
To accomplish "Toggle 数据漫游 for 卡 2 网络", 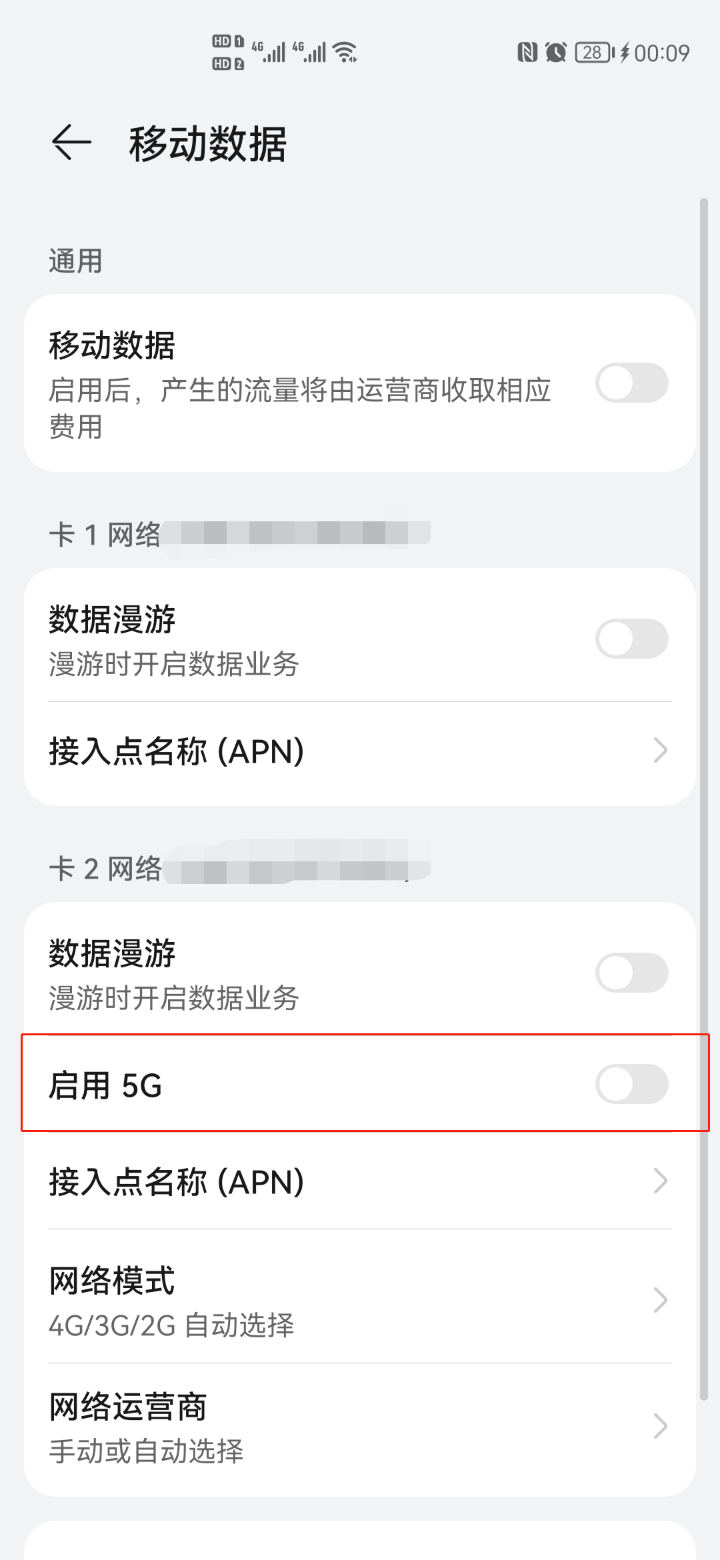I will coord(632,973).
